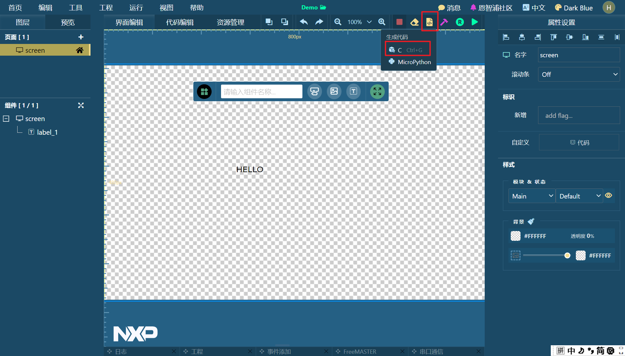Click the eraser clean icon
This screenshot has width=625, height=356.
(414, 22)
